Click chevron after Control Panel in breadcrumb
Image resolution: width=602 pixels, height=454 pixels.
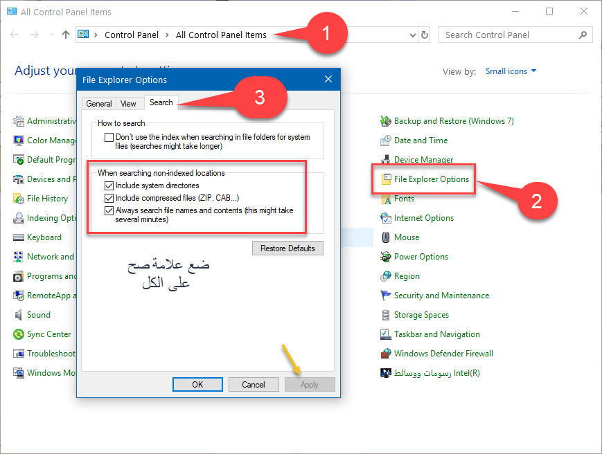pyautogui.click(x=167, y=35)
